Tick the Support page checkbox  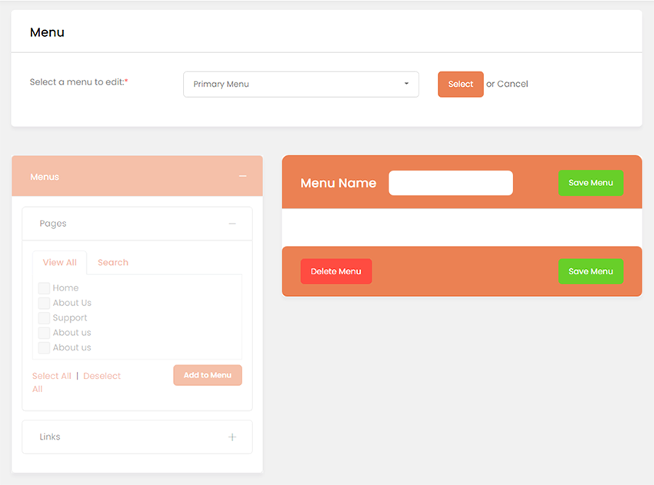(45, 318)
